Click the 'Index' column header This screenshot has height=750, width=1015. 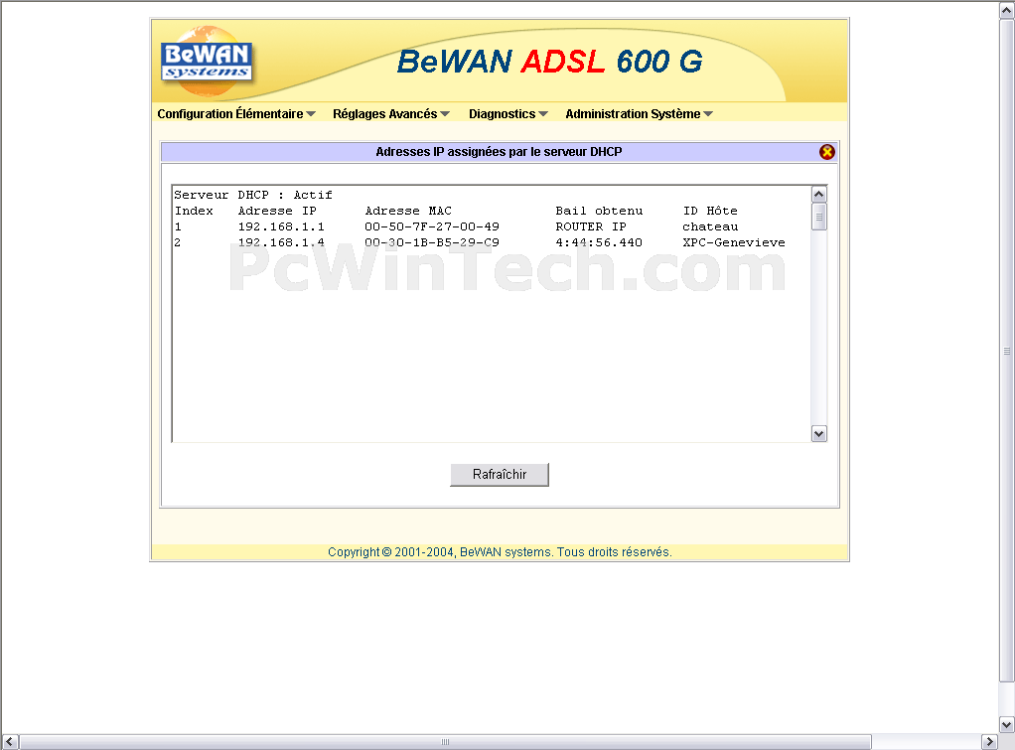click(x=194, y=211)
